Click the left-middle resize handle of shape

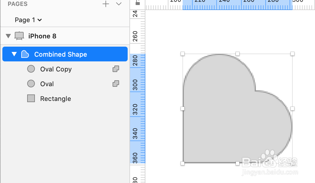tap(183, 109)
